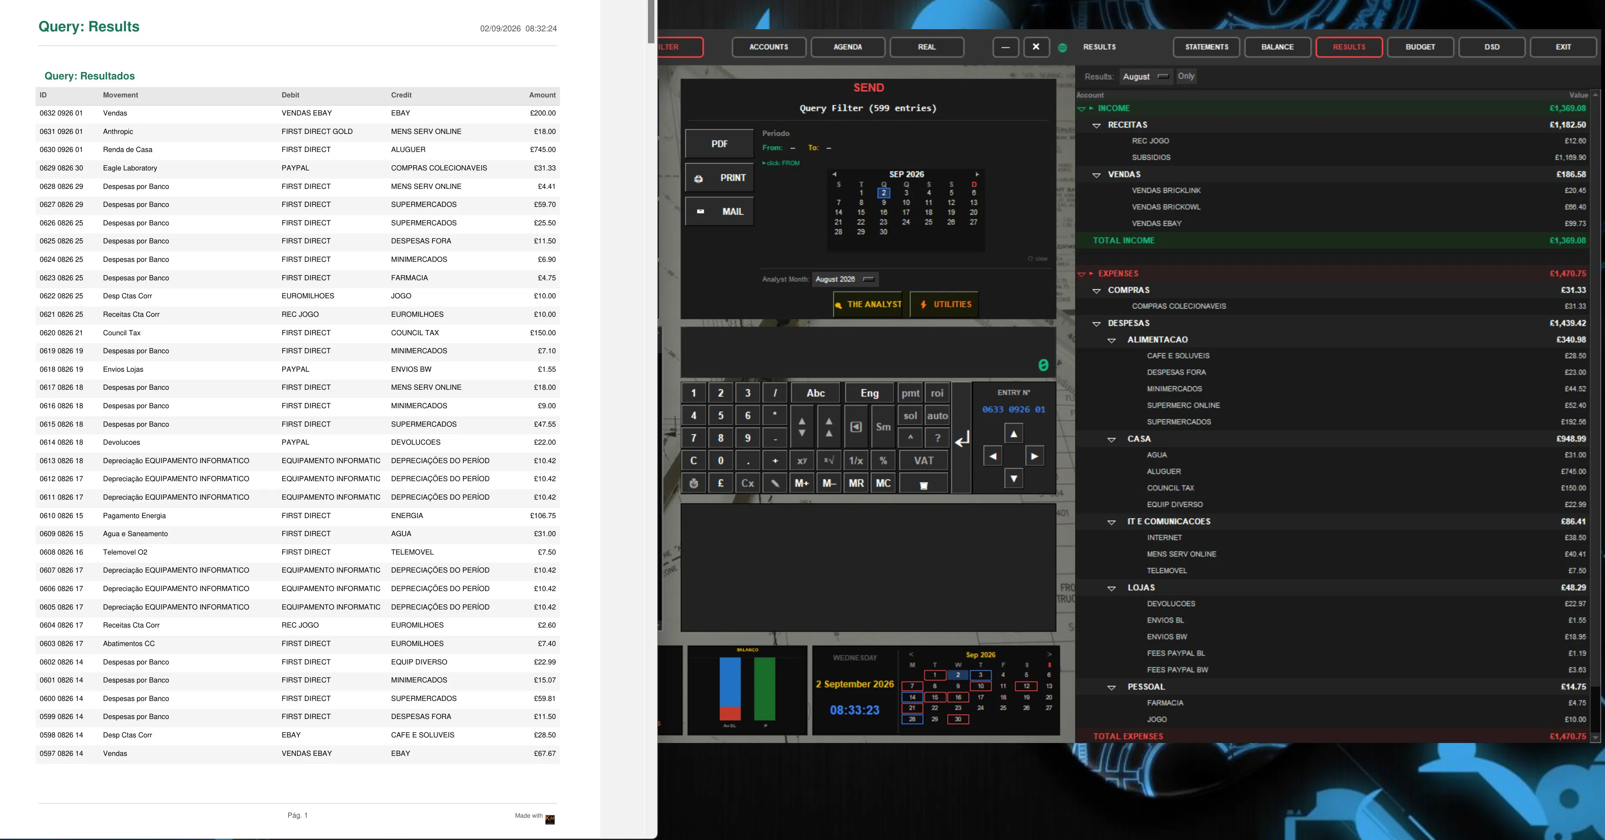This screenshot has height=840, width=1605.
Task: Click the PDF viewer vertical scrollbar
Action: tap(651, 22)
